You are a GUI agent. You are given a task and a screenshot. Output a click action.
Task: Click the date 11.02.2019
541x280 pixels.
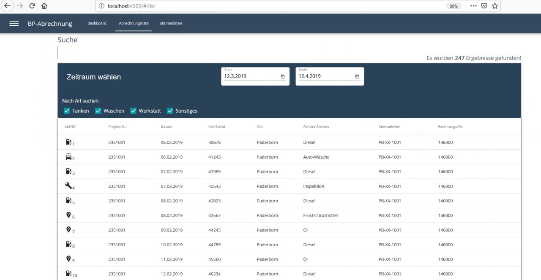tap(172, 259)
